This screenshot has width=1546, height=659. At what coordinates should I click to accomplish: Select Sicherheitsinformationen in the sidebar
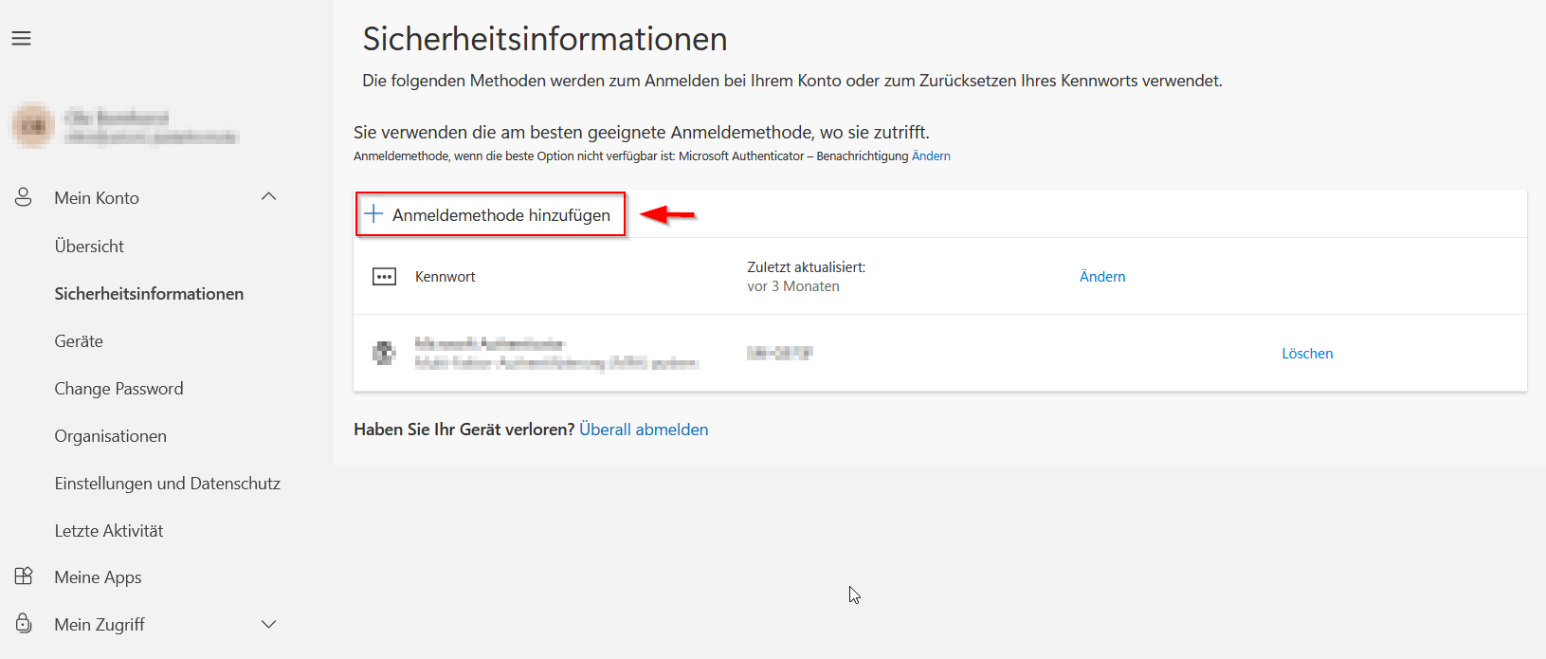(149, 294)
